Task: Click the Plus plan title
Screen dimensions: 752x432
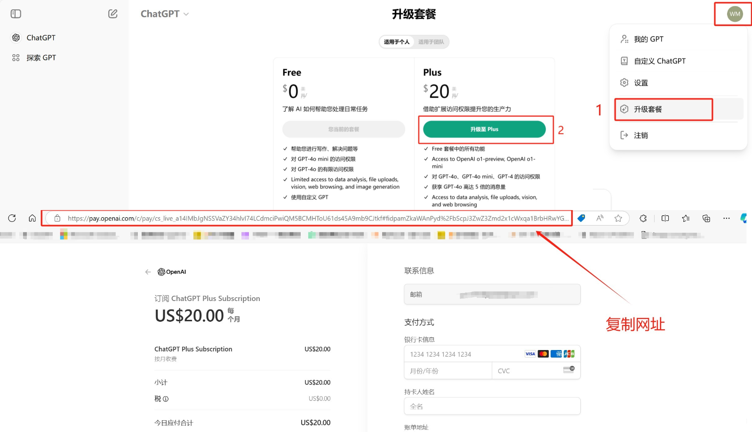Action: [x=432, y=72]
